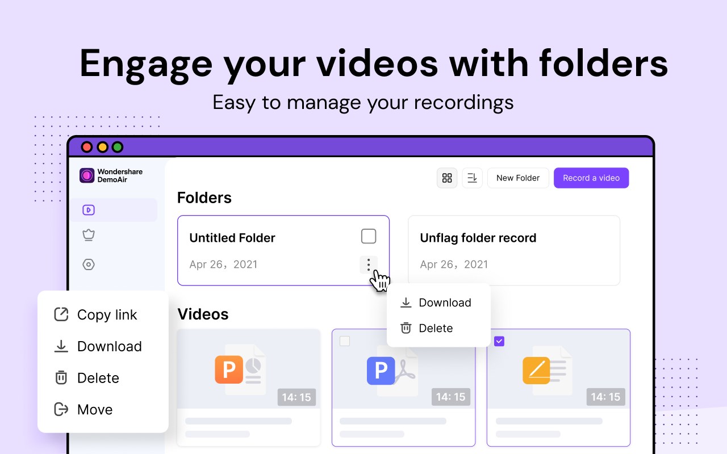Screen dimensions: 727x454
Task: Open the sort order icon
Action: coord(472,178)
